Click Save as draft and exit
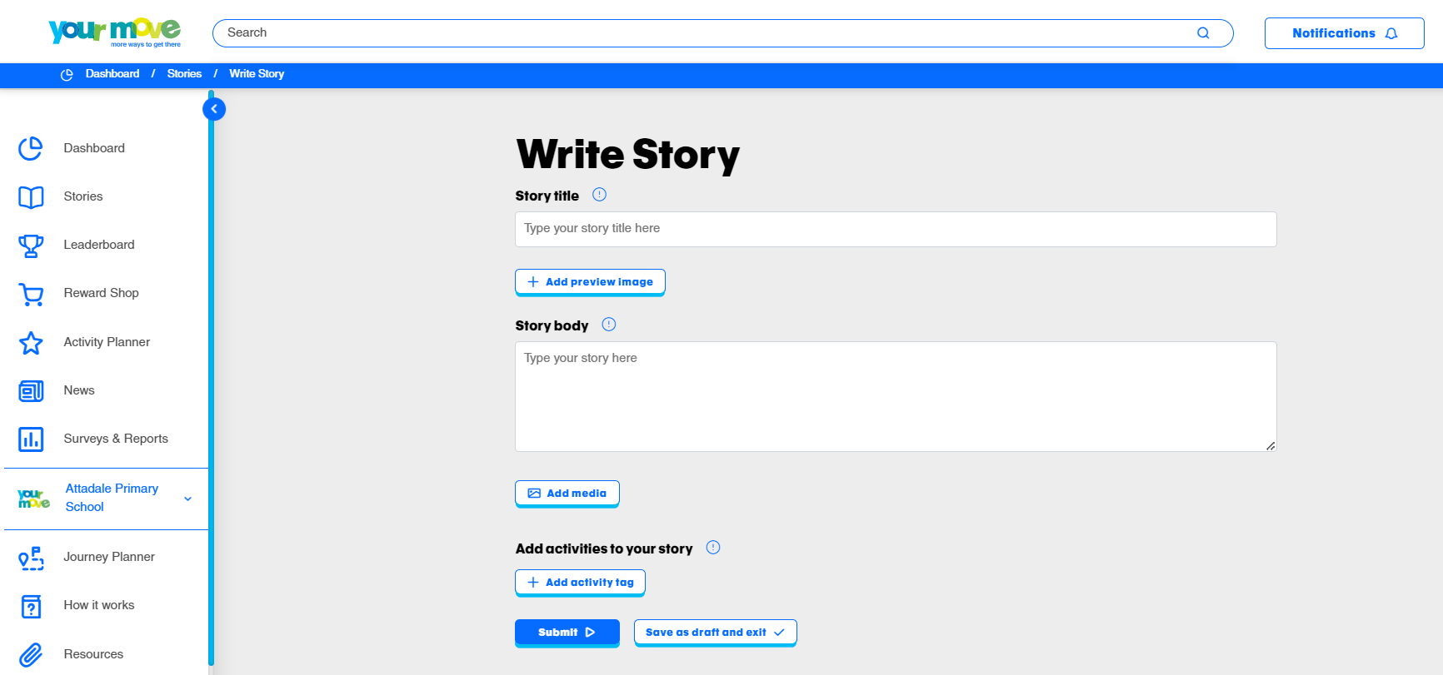Viewport: 1443px width, 675px height. (715, 633)
